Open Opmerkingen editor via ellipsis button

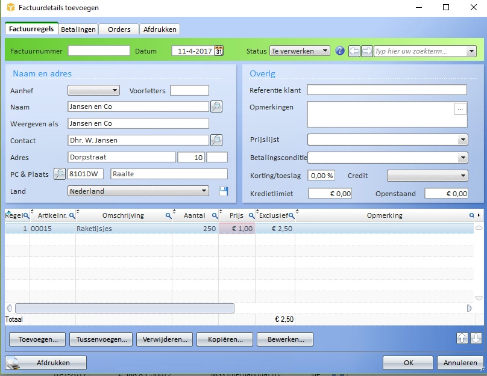(460, 109)
